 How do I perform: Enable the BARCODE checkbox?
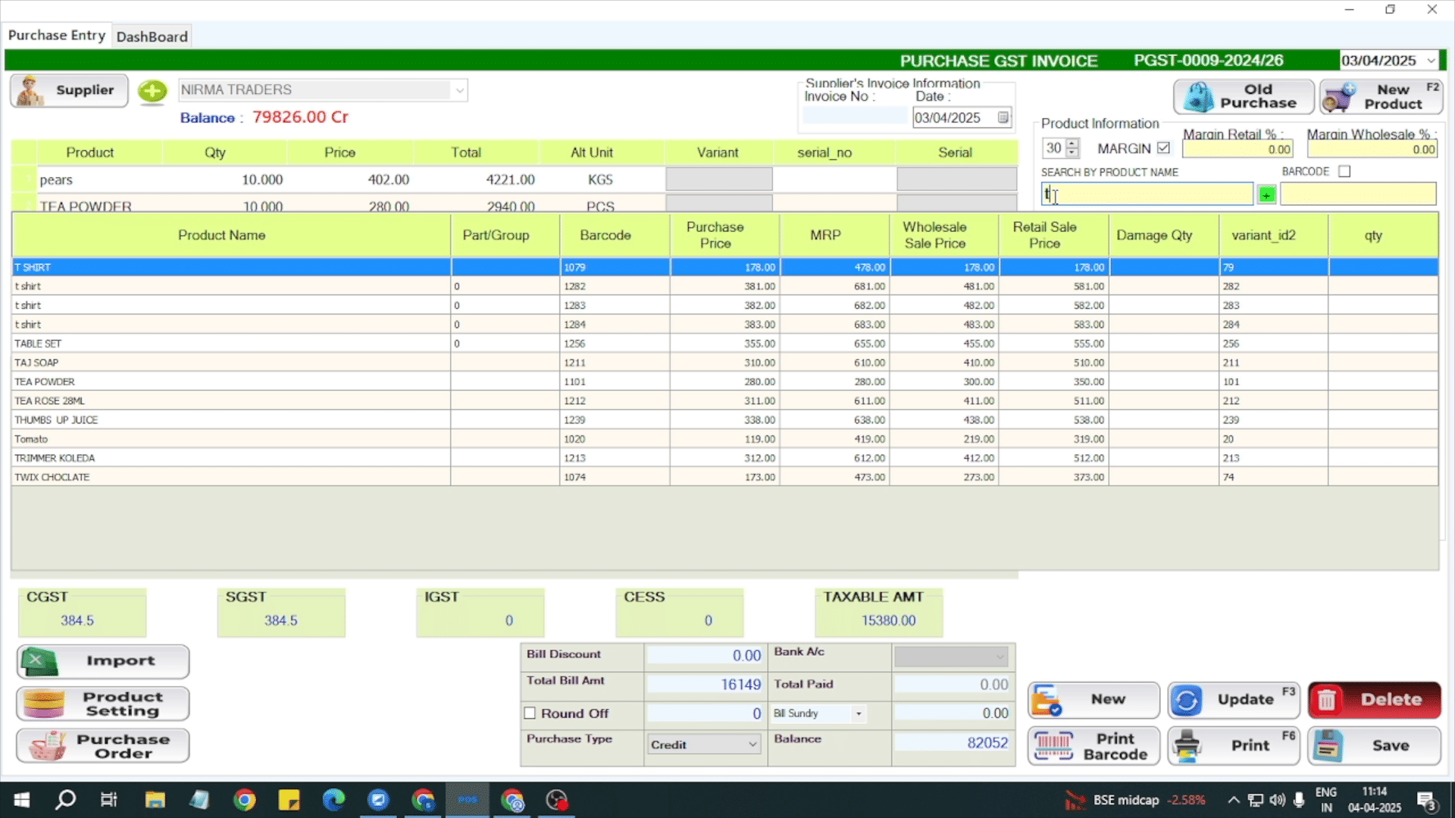[1344, 171]
